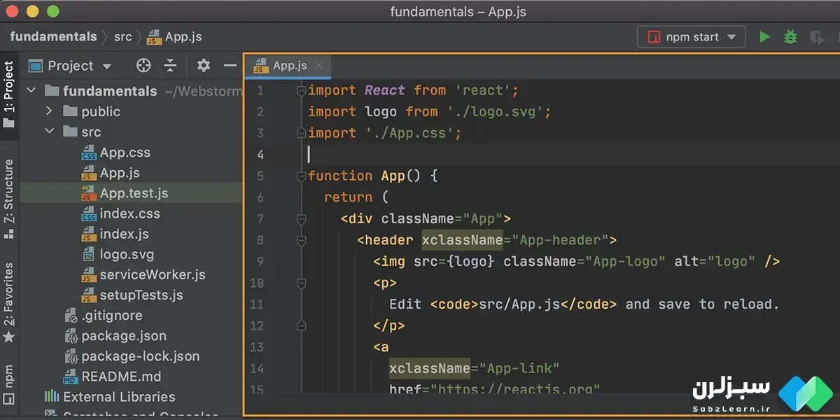Select the App.js editor tab
840x420 pixels.
pyautogui.click(x=288, y=66)
